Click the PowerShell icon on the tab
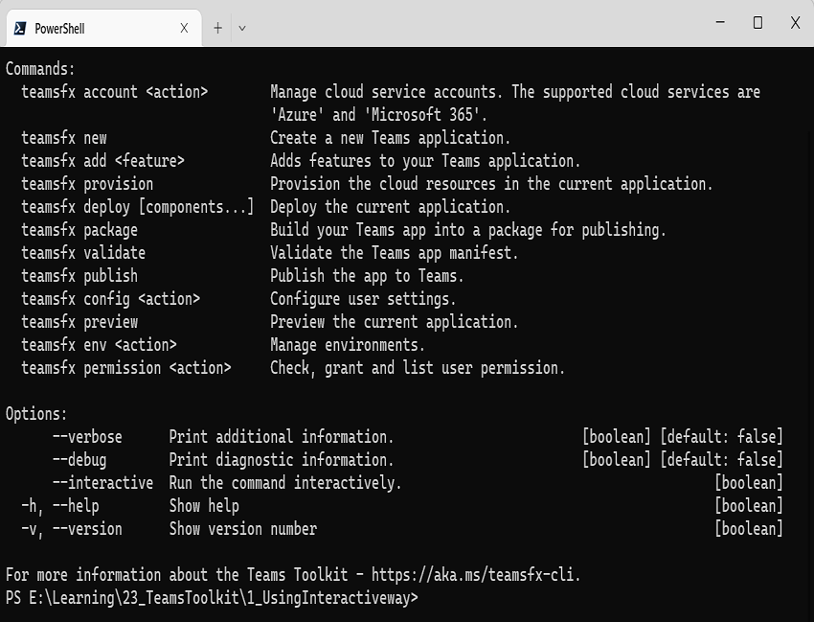814x622 pixels. 21,28
